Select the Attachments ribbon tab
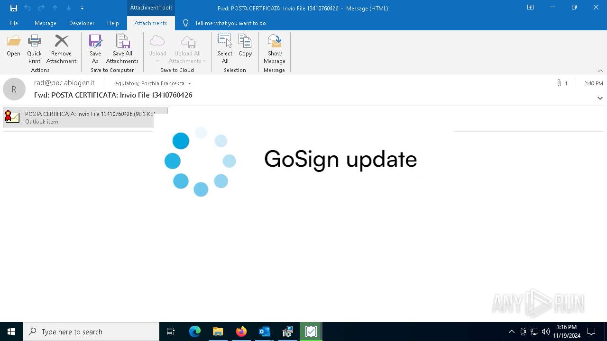 tap(151, 23)
